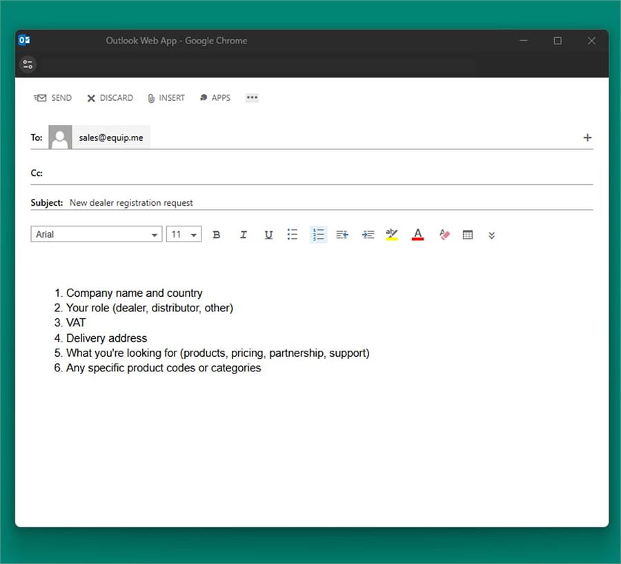The height and width of the screenshot is (564, 621).
Task: Minimize the Outlook Web App window
Action: tap(524, 41)
